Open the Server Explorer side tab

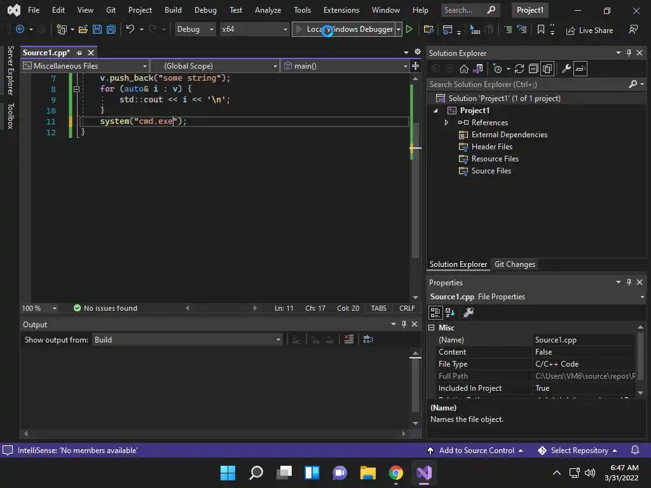tap(10, 71)
